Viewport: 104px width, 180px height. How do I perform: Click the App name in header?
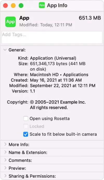point(24,18)
